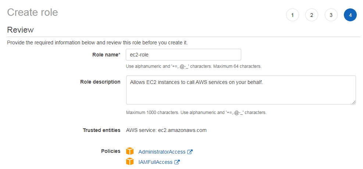This screenshot has height=169, width=363.
Task: Click inside the Role description text area
Action: [x=241, y=90]
